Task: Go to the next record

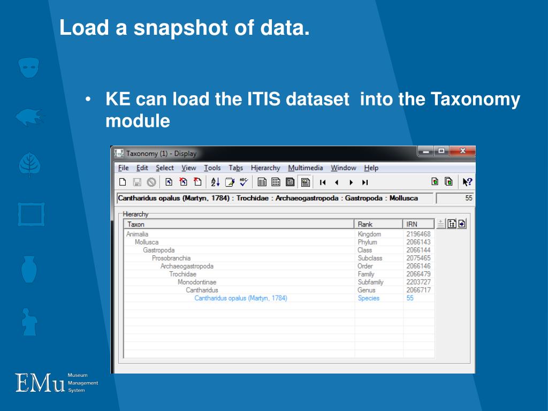Action: (351, 182)
